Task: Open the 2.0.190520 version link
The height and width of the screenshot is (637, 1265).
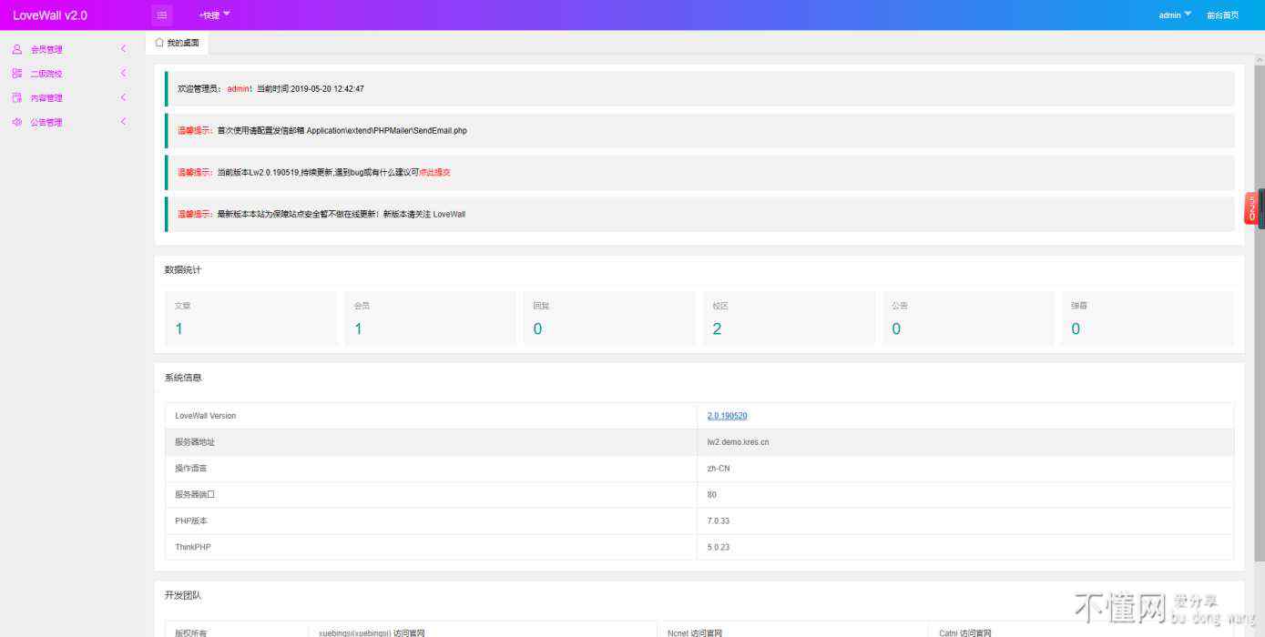Action: pos(727,416)
